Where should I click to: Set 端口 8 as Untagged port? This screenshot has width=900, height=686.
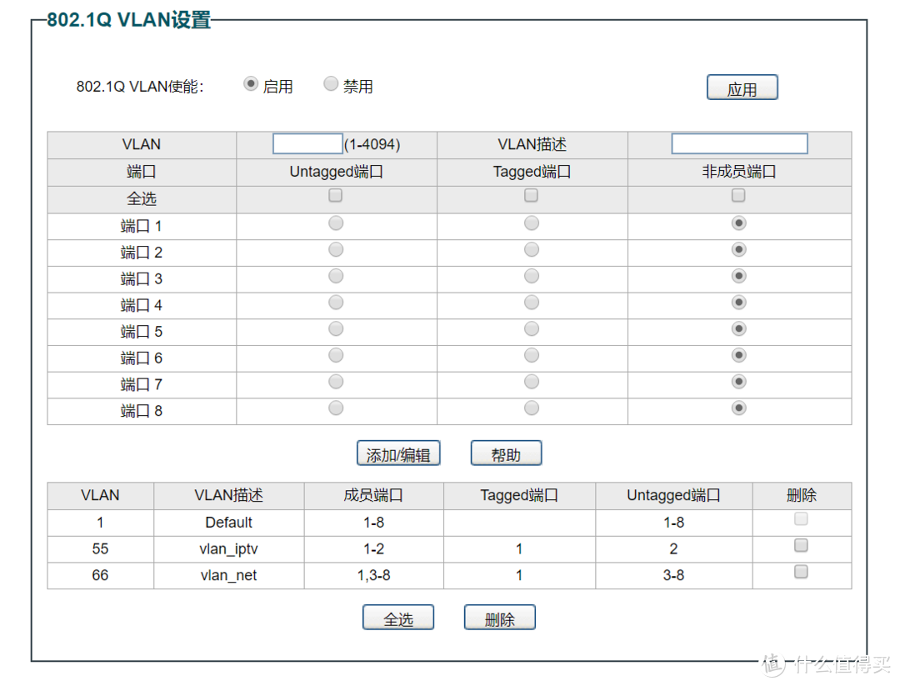[336, 408]
